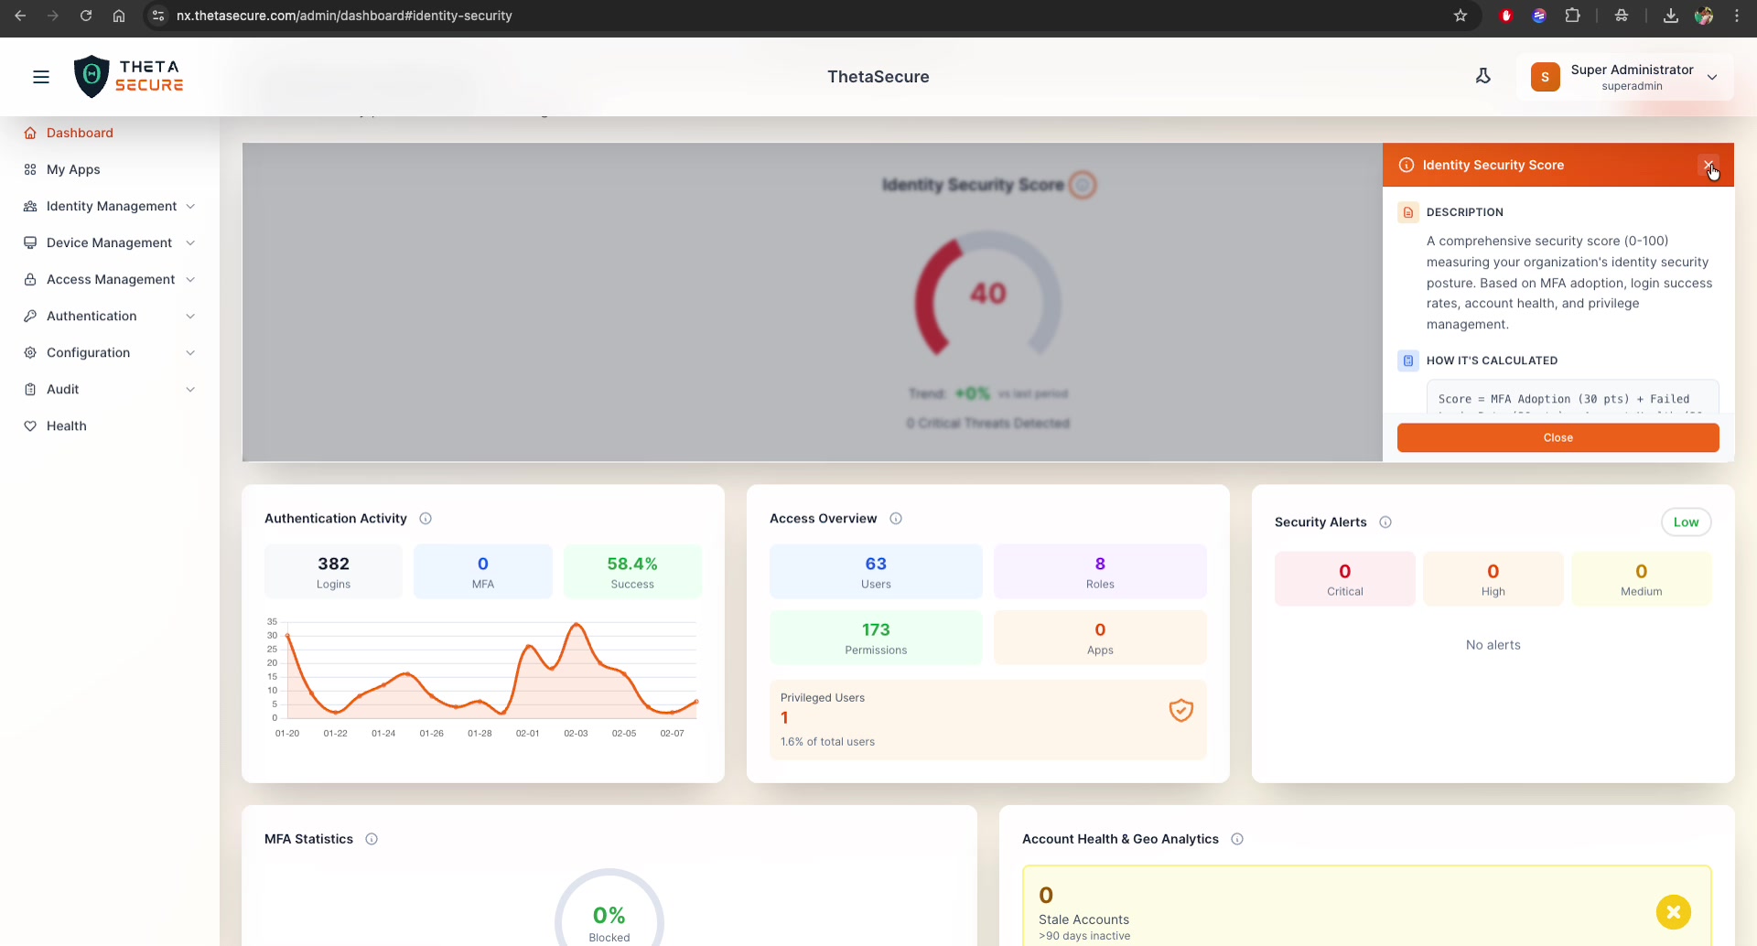Click the Privileged Users shield icon
The height and width of the screenshot is (946, 1757).
(1180, 711)
